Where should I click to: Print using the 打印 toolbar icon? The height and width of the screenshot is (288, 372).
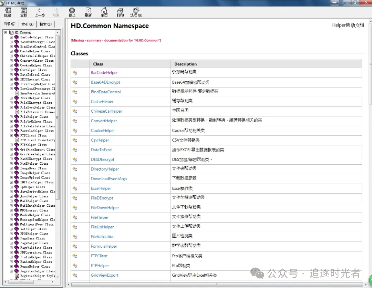tap(120, 12)
